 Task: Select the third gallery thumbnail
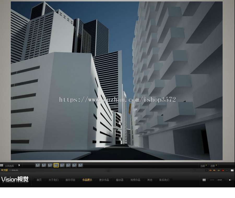[50, 165]
